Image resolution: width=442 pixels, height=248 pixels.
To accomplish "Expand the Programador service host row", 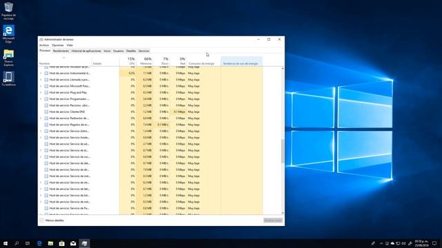I will click(x=41, y=99).
